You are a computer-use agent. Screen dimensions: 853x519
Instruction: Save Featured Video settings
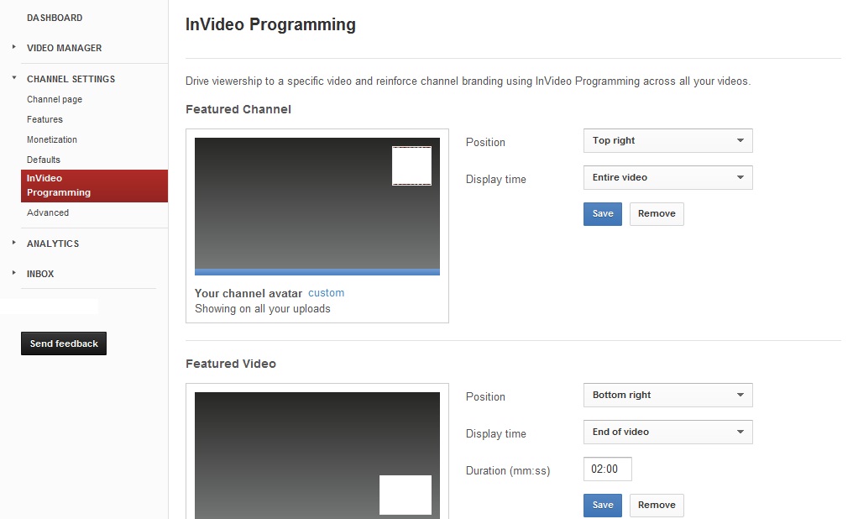point(602,505)
